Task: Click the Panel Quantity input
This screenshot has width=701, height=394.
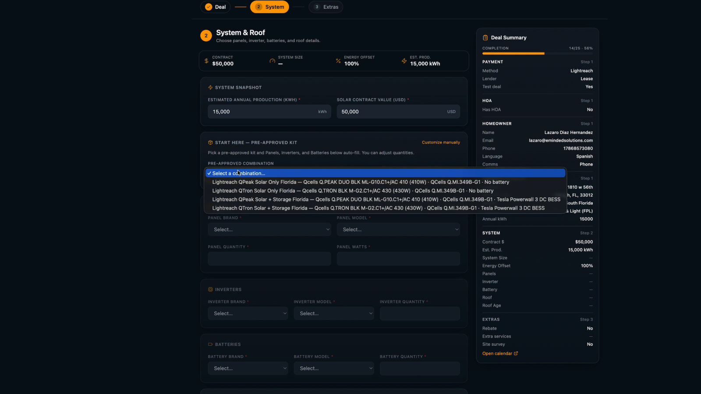Action: click(269, 259)
